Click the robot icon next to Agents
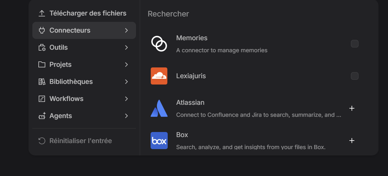 [42, 116]
